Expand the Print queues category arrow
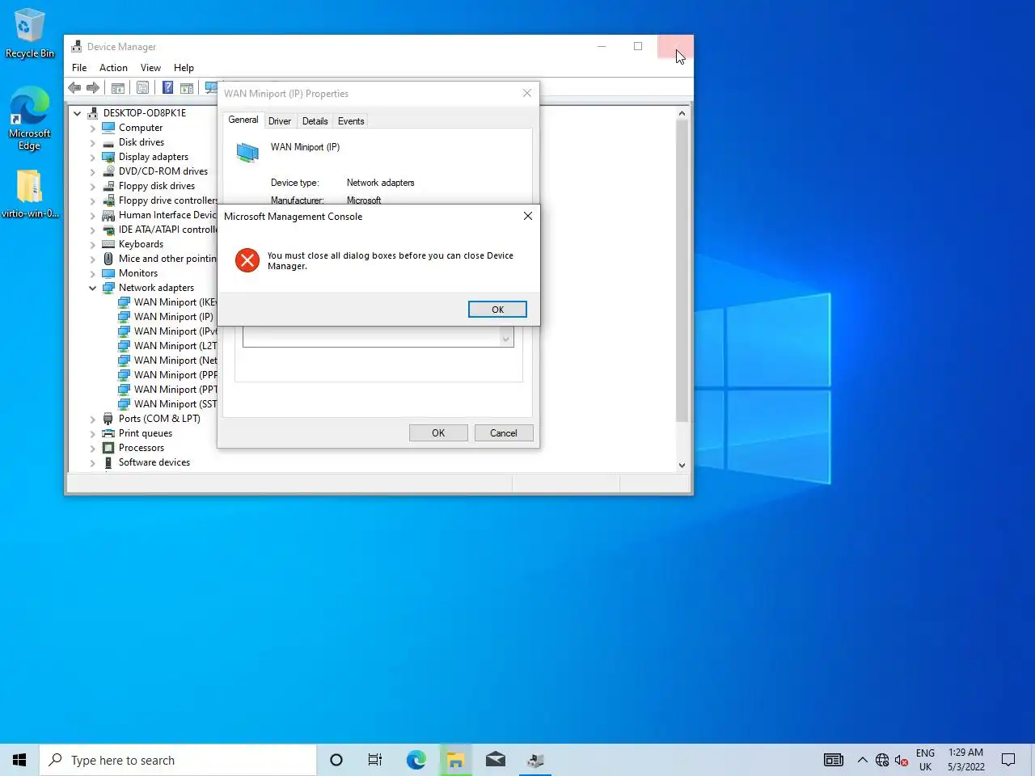 [x=93, y=433]
